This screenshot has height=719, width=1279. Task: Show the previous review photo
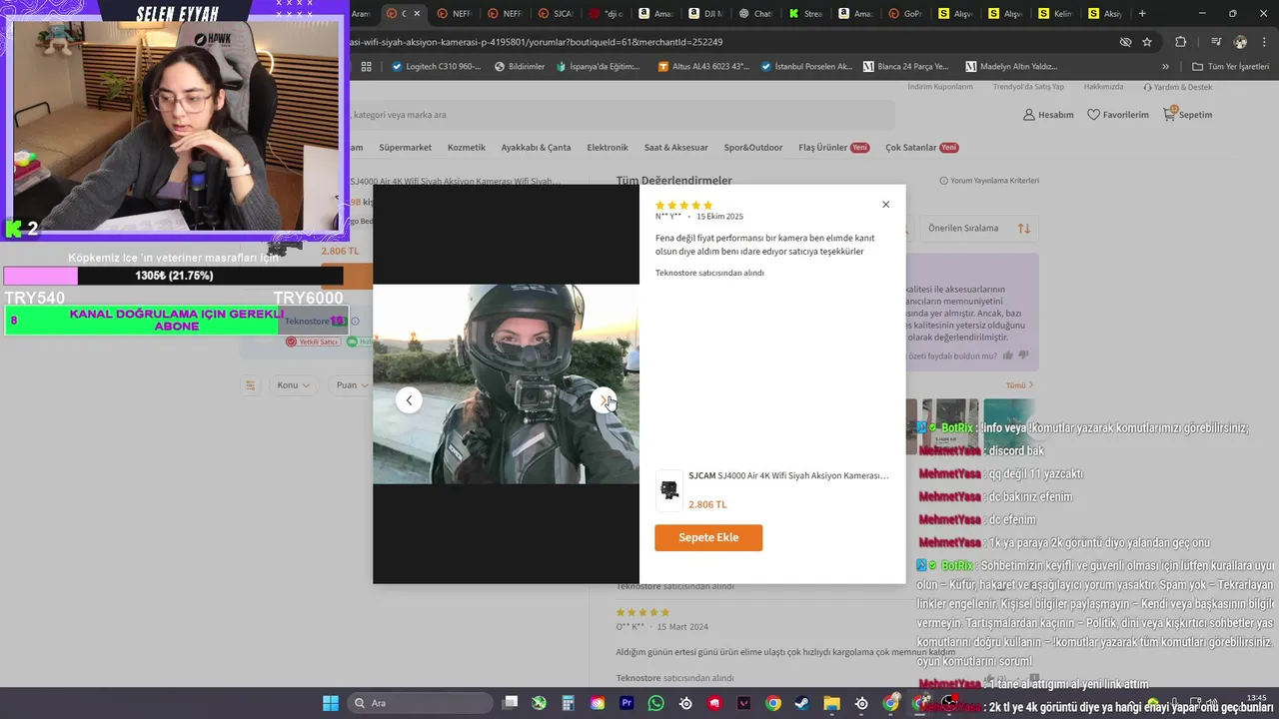point(409,400)
